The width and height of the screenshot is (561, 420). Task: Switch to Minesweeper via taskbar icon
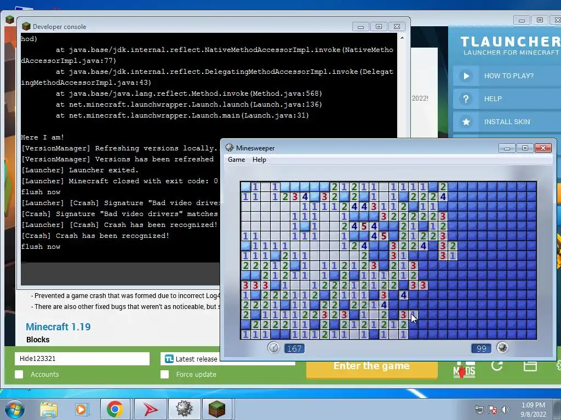coord(184,409)
